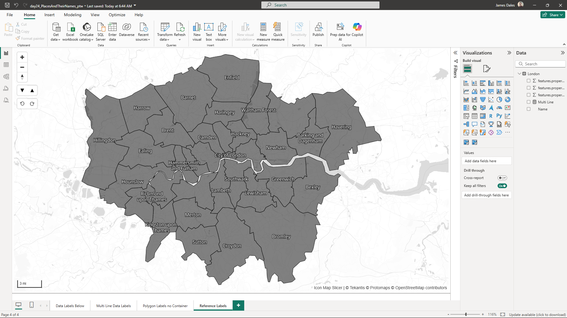Click the add new page plus button
Image resolution: width=567 pixels, height=318 pixels.
click(238, 305)
